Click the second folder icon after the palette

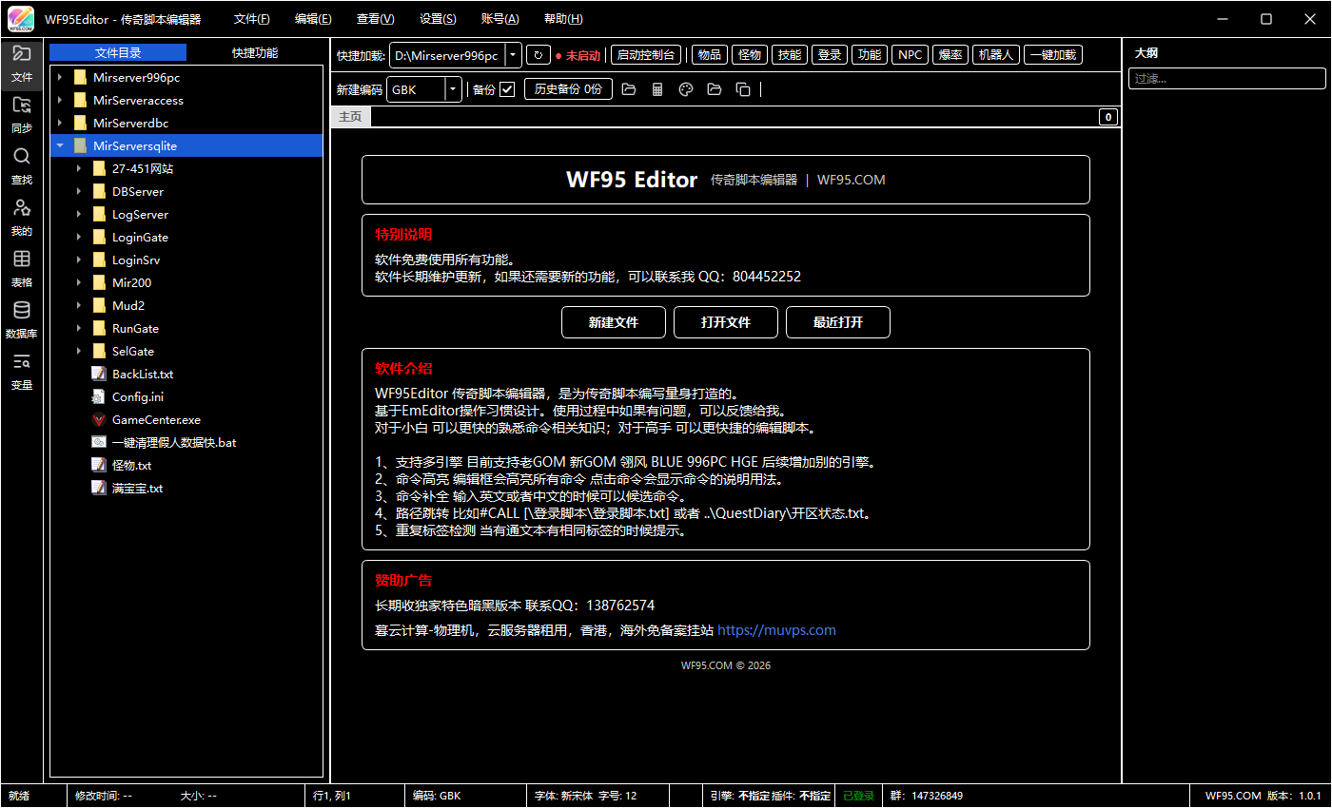(715, 89)
